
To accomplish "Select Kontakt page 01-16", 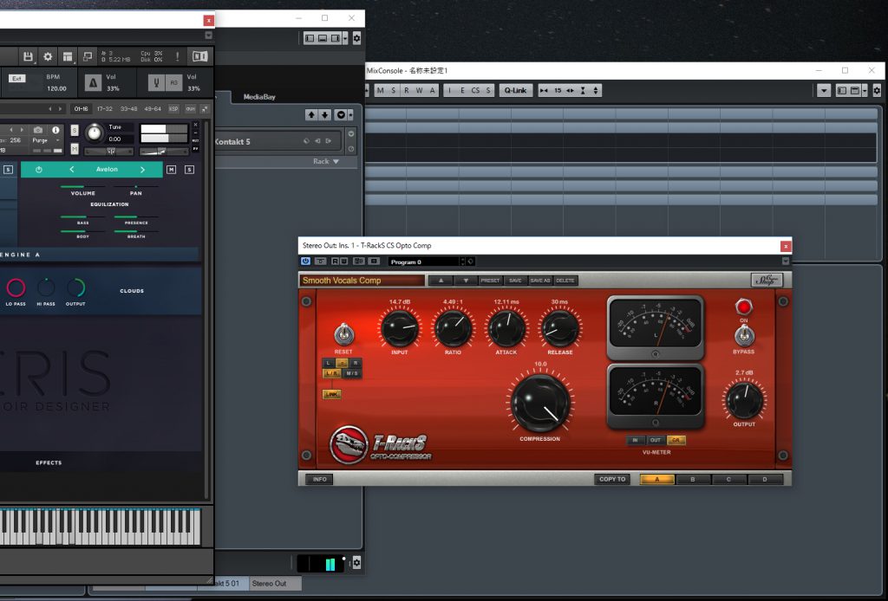I will 81,108.
